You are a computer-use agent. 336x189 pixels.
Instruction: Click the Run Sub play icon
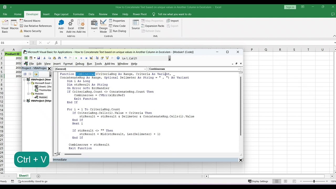pos(76,58)
